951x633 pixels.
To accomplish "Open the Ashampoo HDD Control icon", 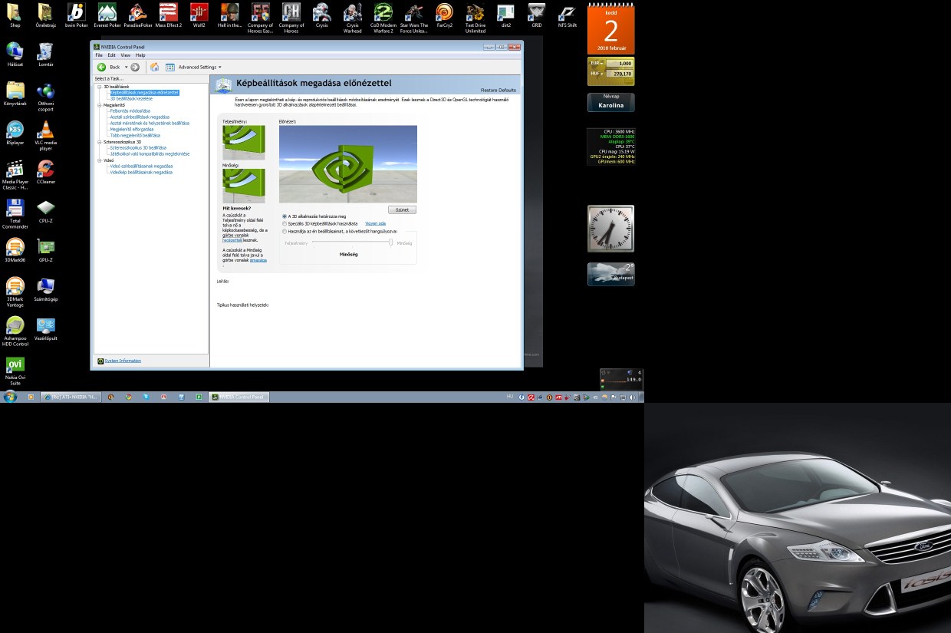I will (x=15, y=331).
